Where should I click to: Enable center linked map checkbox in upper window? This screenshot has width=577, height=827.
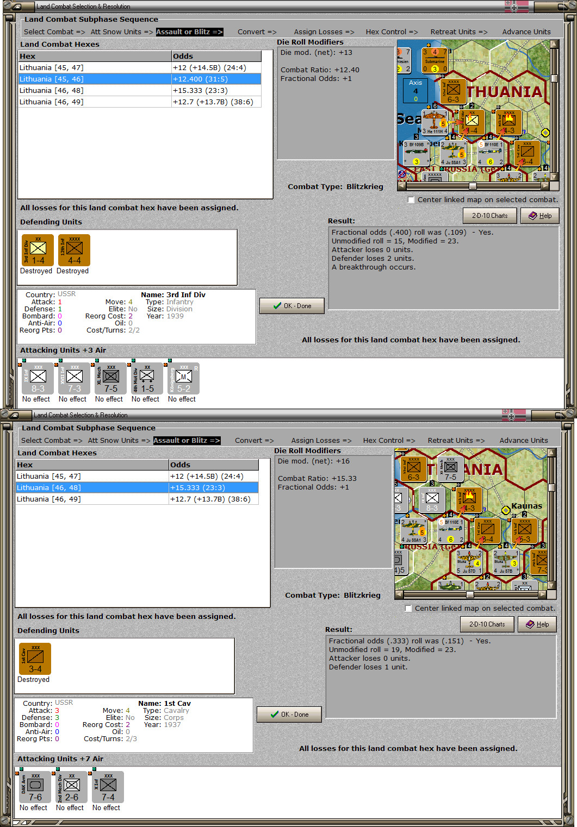point(412,200)
